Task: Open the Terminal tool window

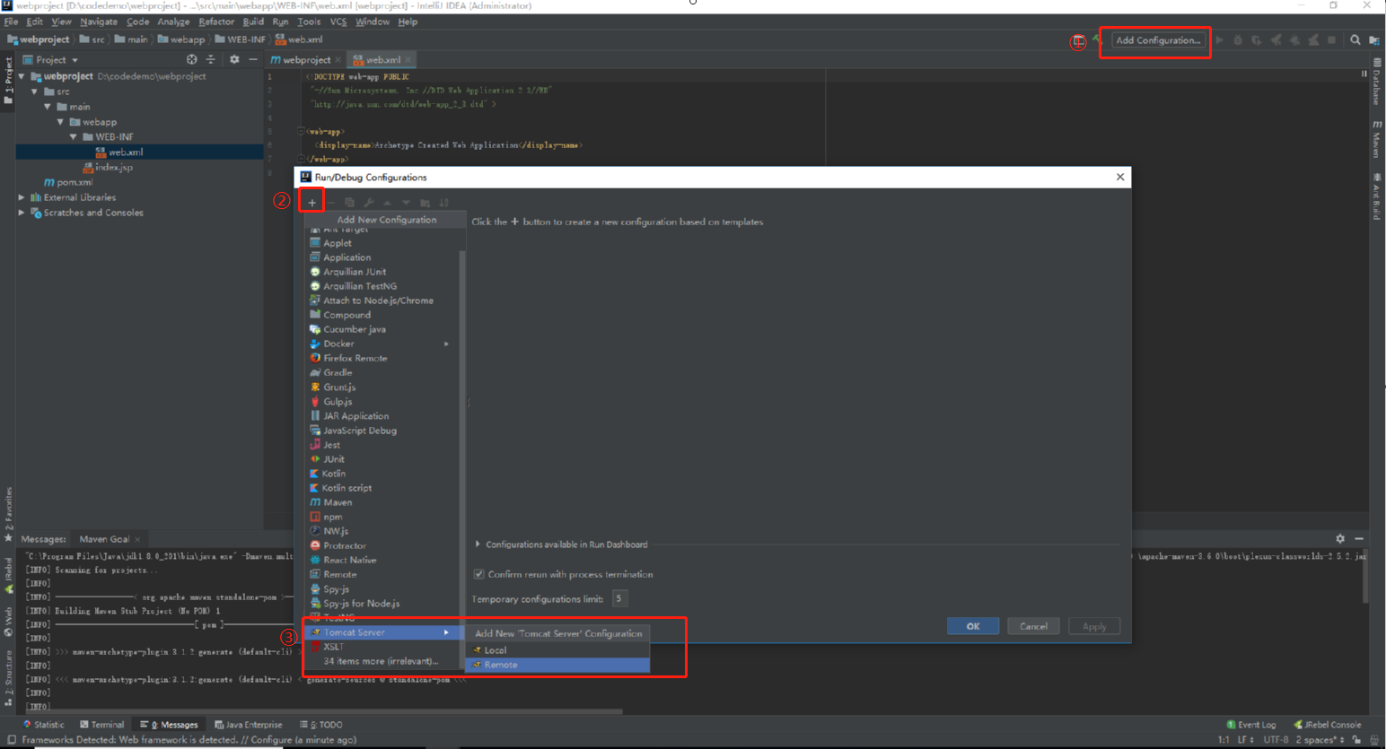Action: [101, 724]
